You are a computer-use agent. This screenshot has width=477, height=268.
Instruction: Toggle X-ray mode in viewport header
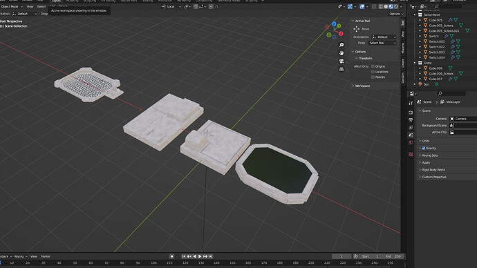pyautogui.click(x=374, y=6)
